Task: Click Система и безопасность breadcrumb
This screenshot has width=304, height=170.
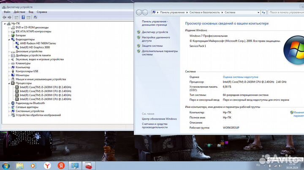Action: tap(204, 12)
